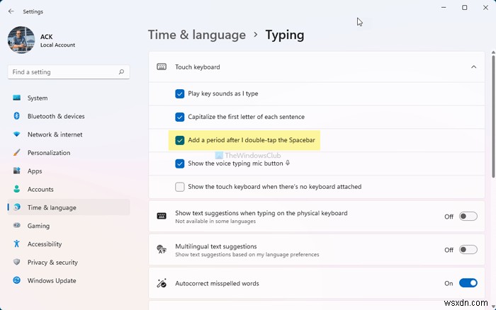Collapse the Touch keyboard section
The image size is (496, 310).
click(x=473, y=67)
